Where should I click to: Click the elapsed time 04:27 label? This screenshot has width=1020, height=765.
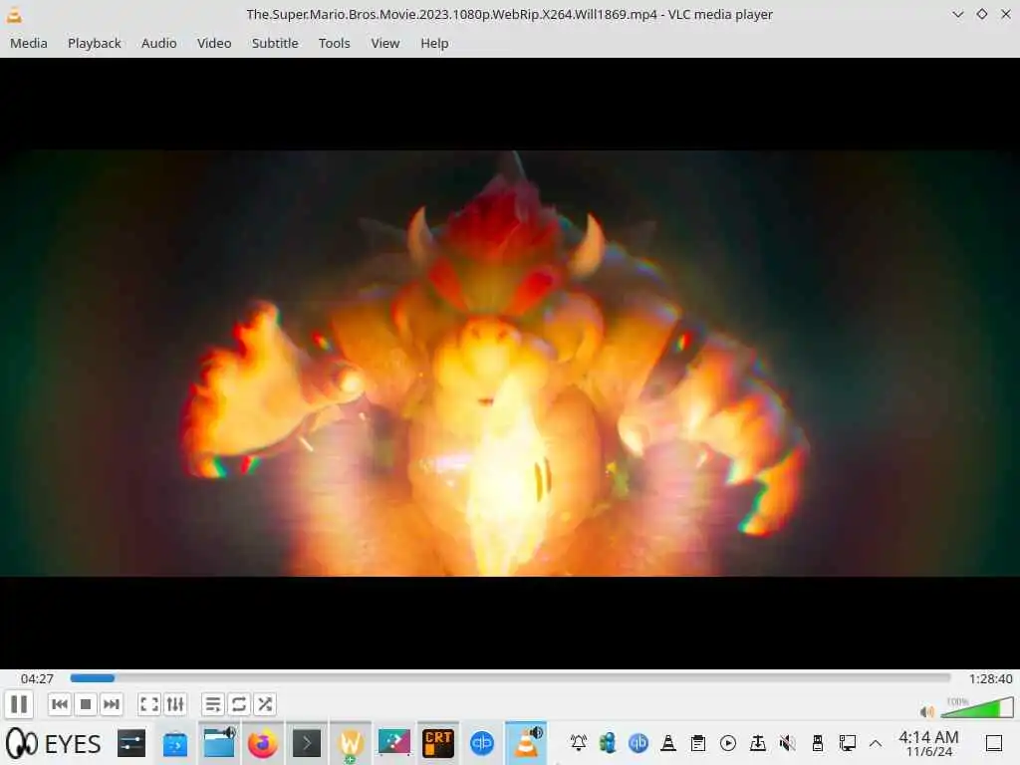click(x=37, y=678)
